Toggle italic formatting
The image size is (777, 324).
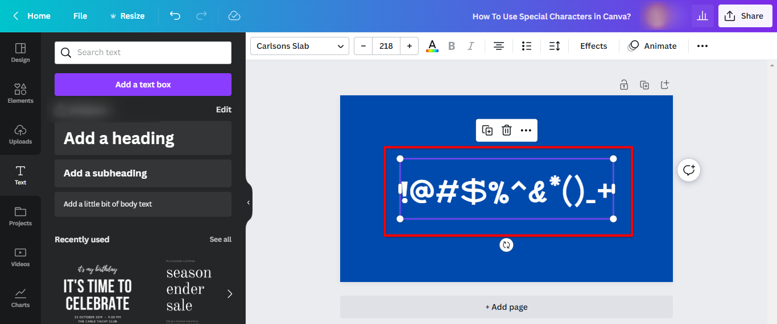click(x=470, y=46)
